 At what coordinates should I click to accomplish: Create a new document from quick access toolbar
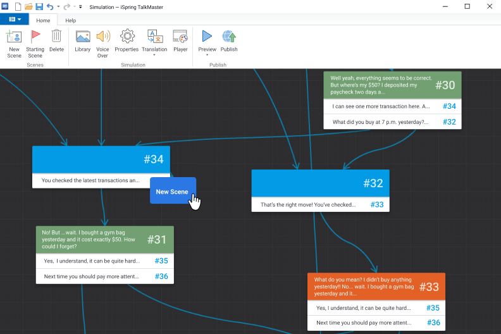(18, 6)
